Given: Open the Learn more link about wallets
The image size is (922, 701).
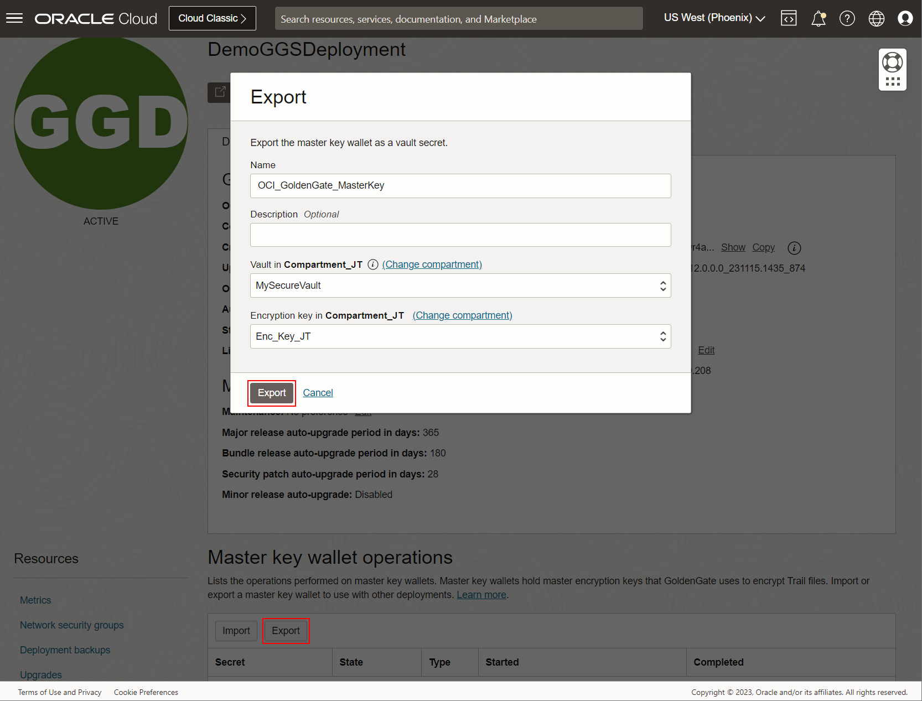Looking at the screenshot, I should [481, 594].
